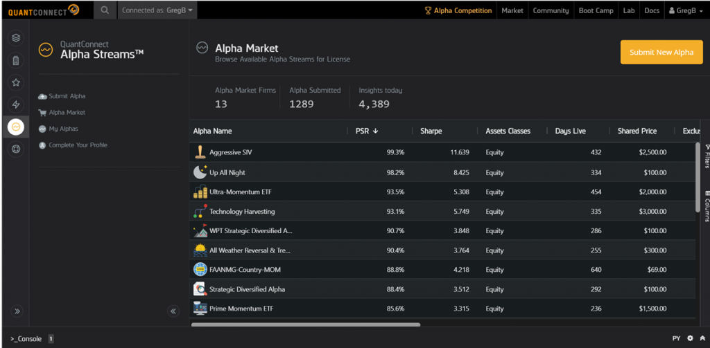Open the Community menu item
The height and width of the screenshot is (348, 710).
pyautogui.click(x=551, y=10)
